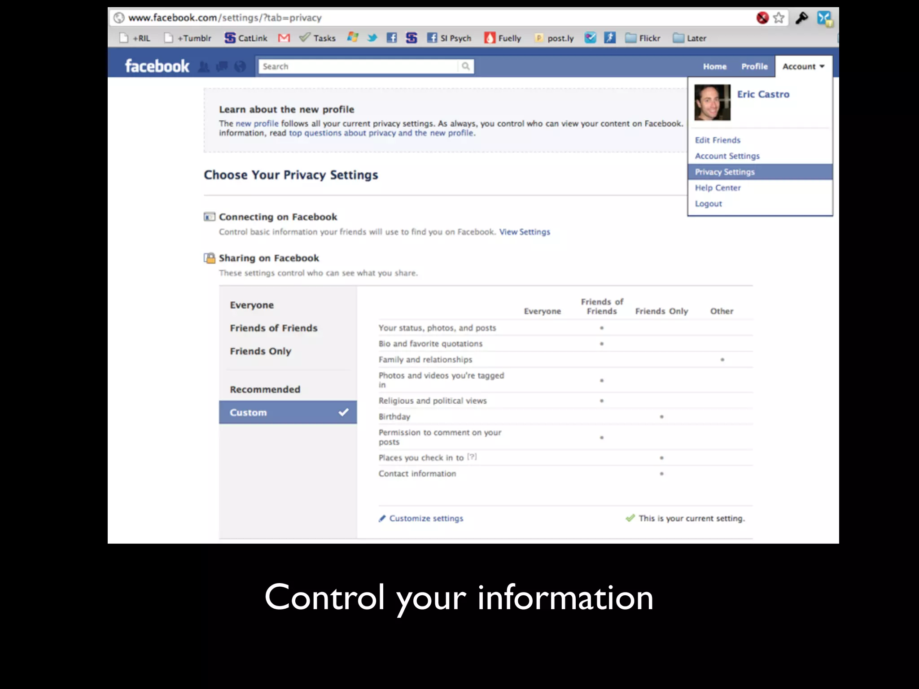Select the Custom sharing preset

coord(288,412)
